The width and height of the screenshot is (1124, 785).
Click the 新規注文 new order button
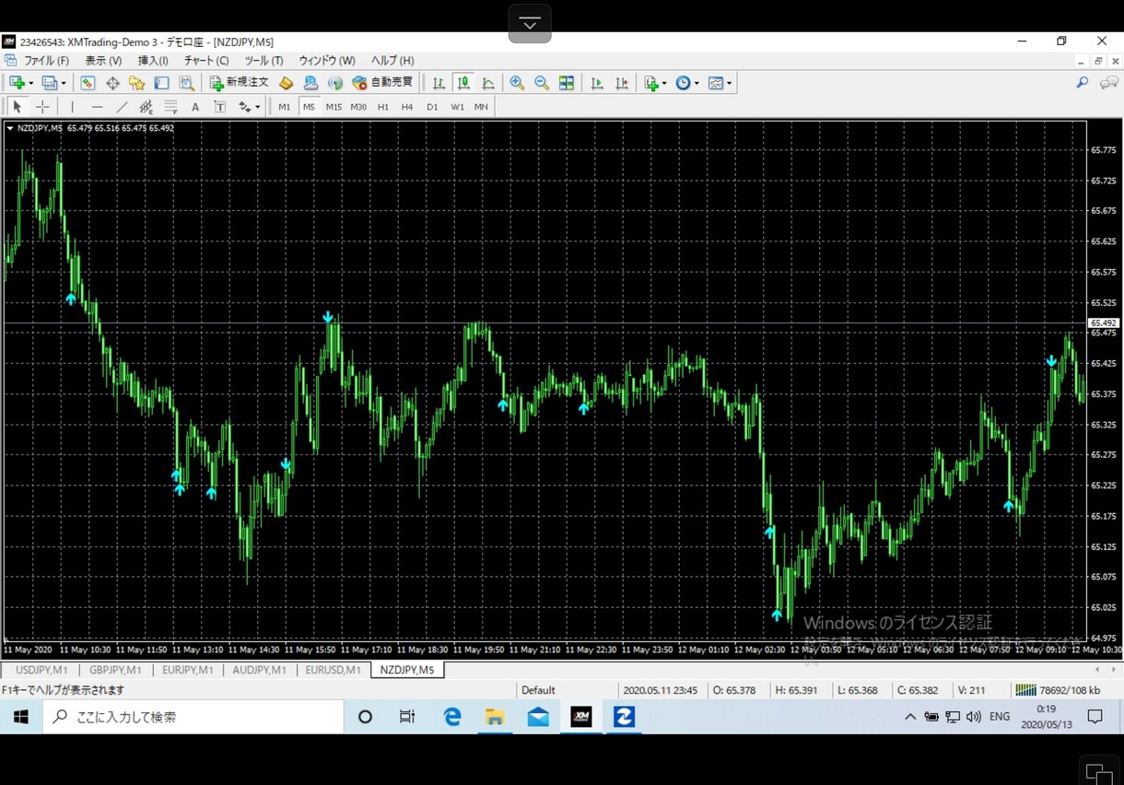240,83
